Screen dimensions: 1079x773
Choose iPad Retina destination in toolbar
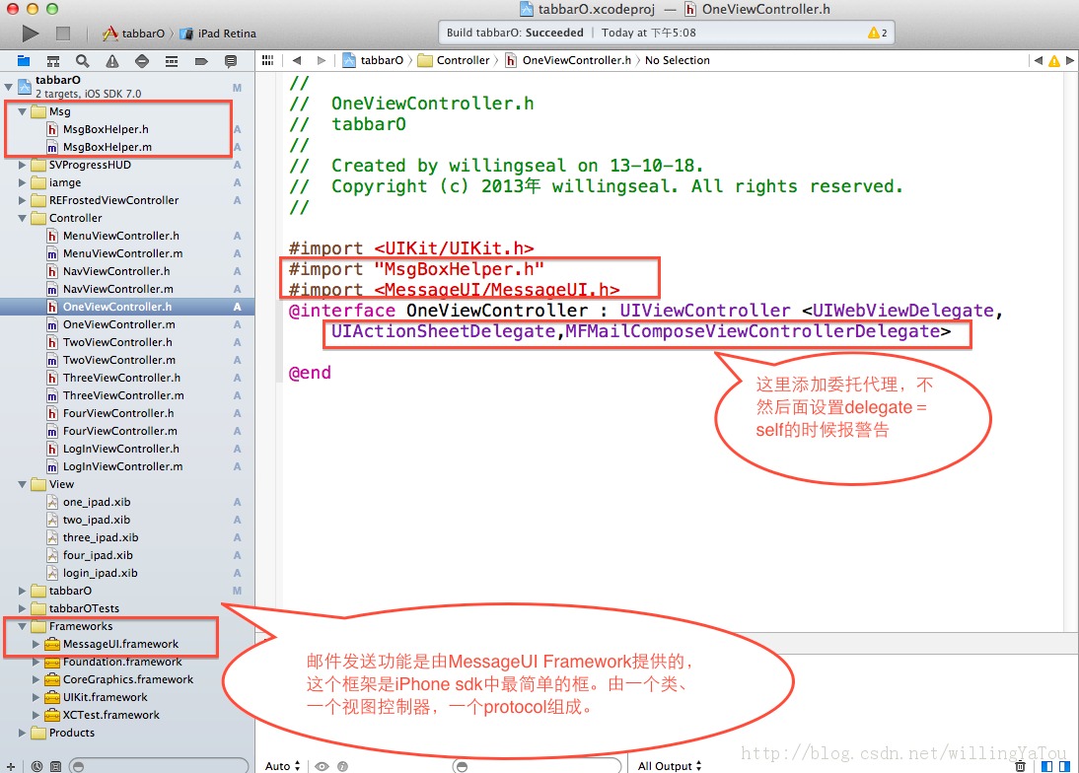[x=218, y=33]
